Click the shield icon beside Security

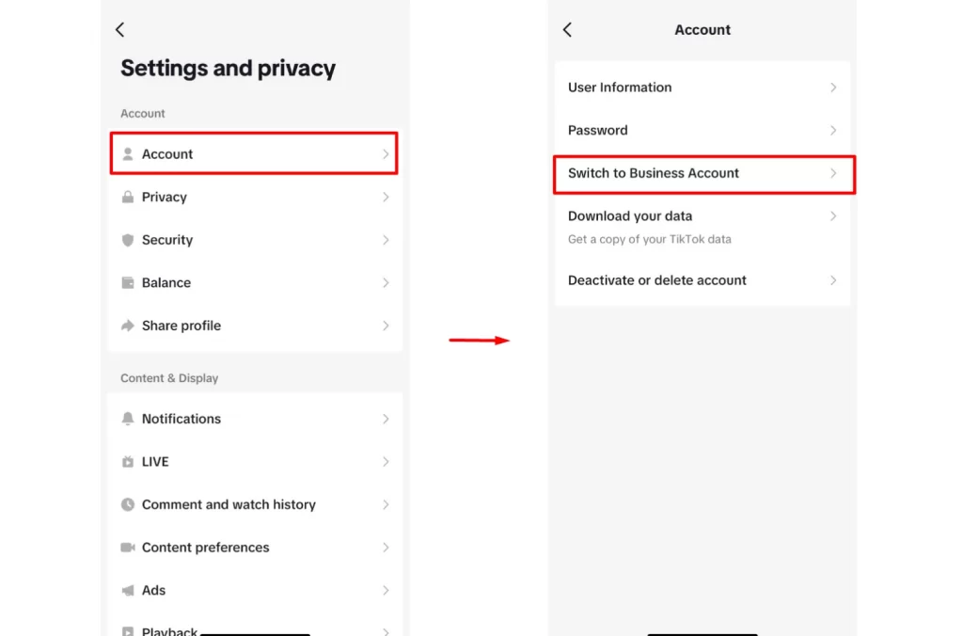(128, 240)
